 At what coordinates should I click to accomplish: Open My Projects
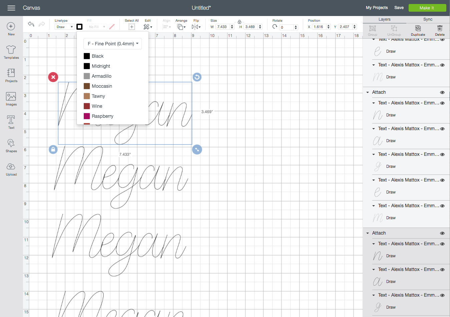(377, 8)
